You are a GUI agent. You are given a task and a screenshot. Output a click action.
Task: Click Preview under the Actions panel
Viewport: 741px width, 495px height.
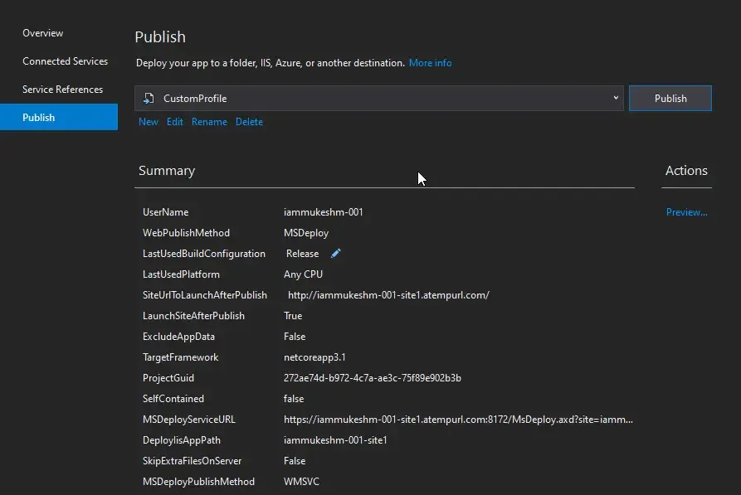(x=685, y=211)
